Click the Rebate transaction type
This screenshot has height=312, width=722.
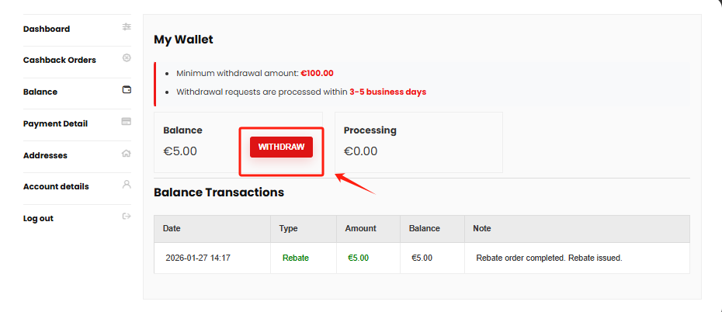(x=295, y=258)
